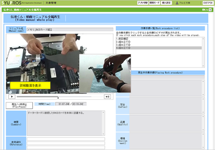Click the gray field under Playing Work procedure header
This screenshot has width=215, height=150.
168,77
